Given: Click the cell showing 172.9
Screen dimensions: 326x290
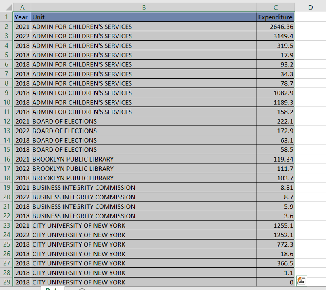Looking at the screenshot, I should click(276, 131).
